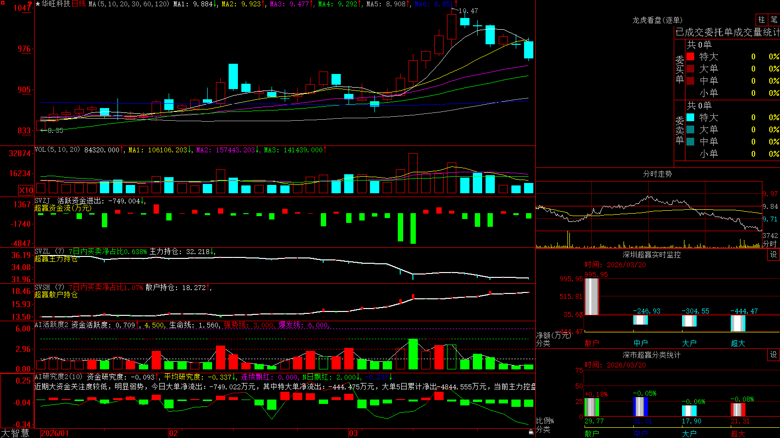Click the 超赢散户持仓 label
The image size is (780, 438).
[56, 295]
